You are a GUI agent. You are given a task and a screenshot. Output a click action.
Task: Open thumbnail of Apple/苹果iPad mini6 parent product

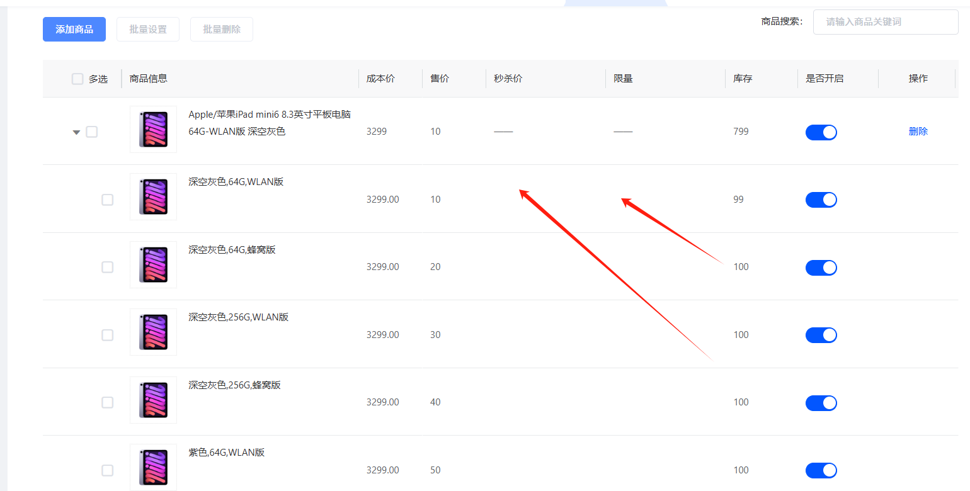pos(153,129)
